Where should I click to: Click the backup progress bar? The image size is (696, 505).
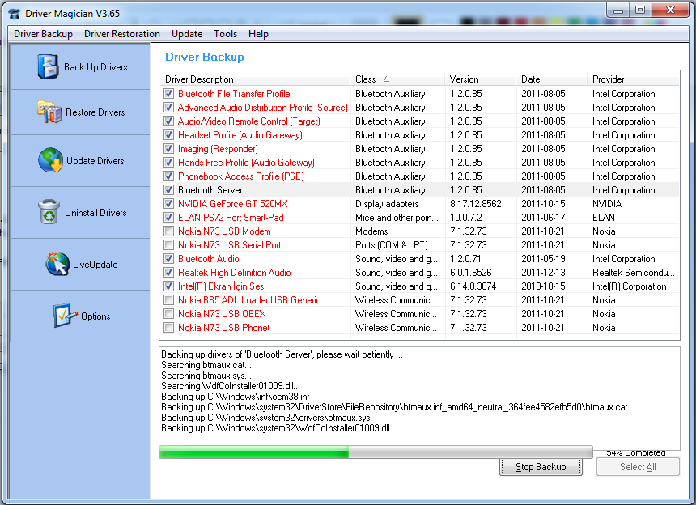(376, 452)
